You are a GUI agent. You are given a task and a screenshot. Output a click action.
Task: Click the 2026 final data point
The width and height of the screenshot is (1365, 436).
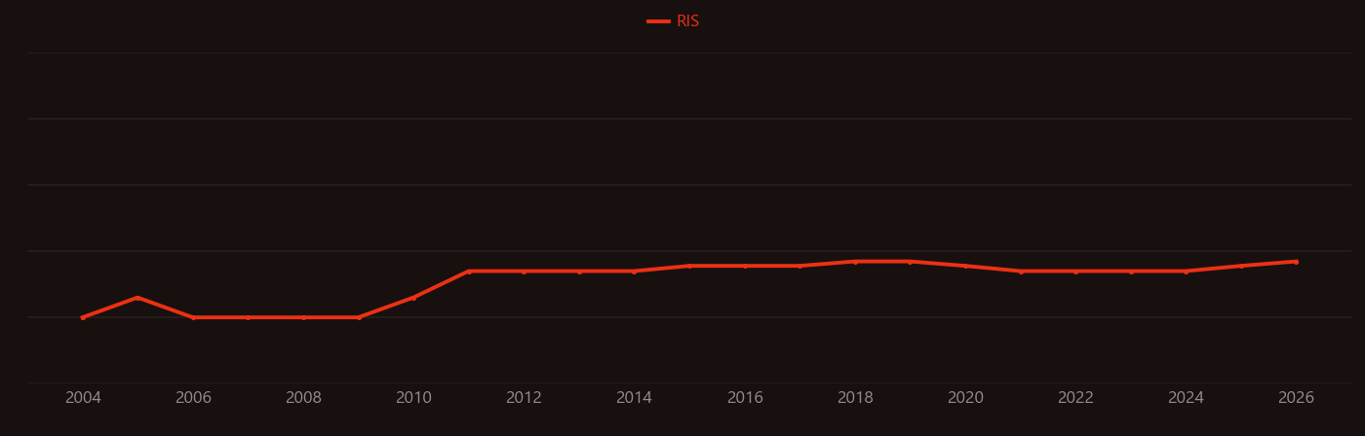[1296, 262]
